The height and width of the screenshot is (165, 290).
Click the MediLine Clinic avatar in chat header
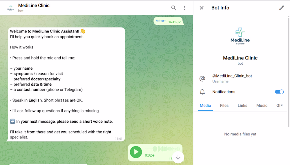(x=10, y=8)
